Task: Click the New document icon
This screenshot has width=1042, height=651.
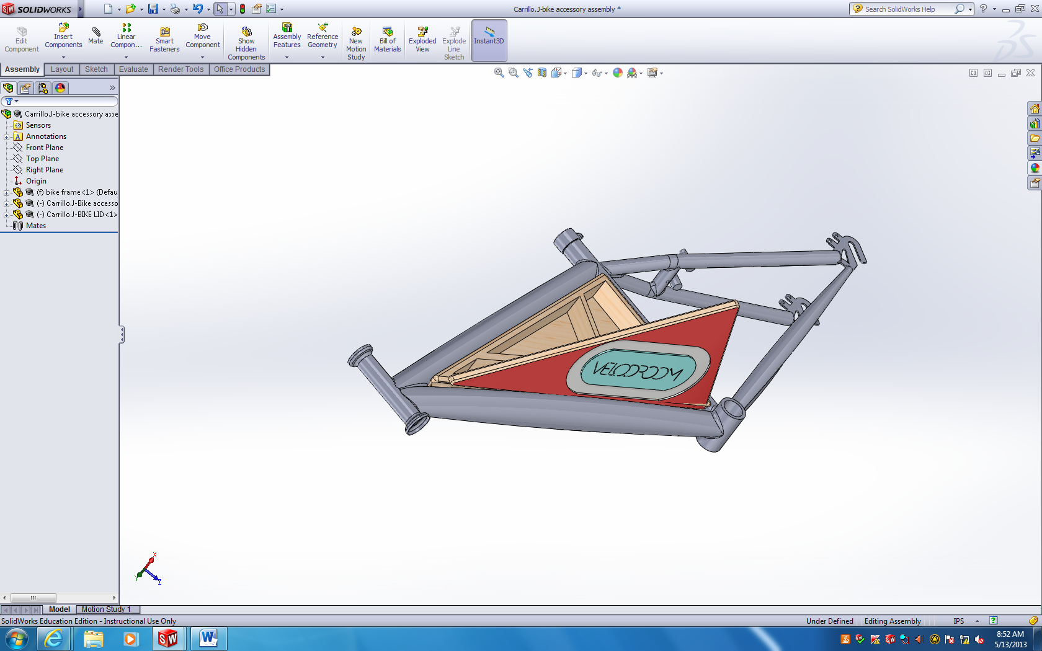Action: pyautogui.click(x=109, y=9)
